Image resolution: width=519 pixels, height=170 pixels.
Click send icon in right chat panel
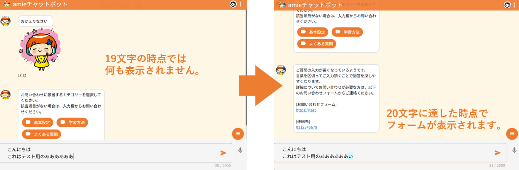coord(498,153)
